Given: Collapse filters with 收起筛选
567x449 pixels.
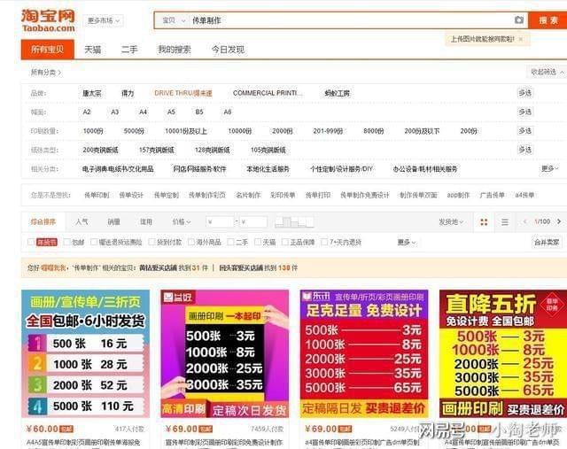Looking at the screenshot, I should point(547,72).
